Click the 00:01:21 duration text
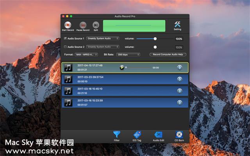250x156 pixels. pyautogui.click(x=82, y=70)
